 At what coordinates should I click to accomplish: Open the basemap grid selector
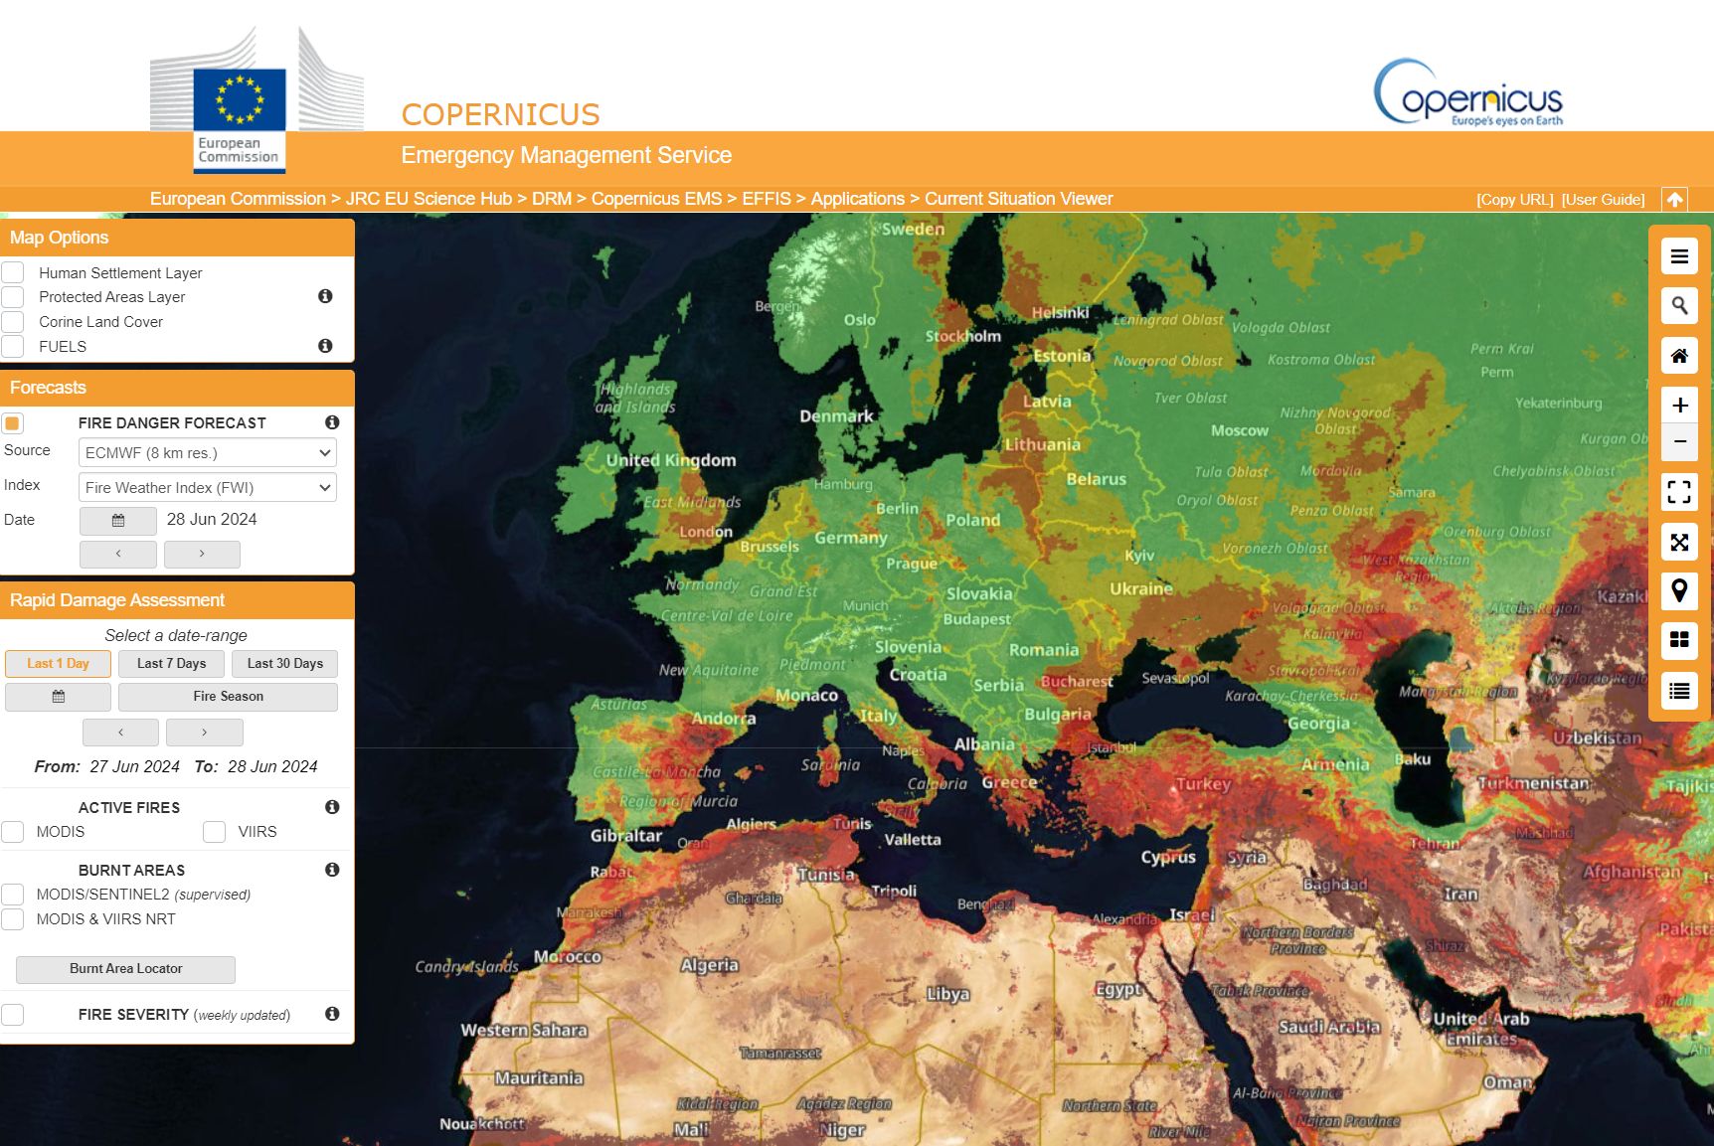click(1679, 641)
